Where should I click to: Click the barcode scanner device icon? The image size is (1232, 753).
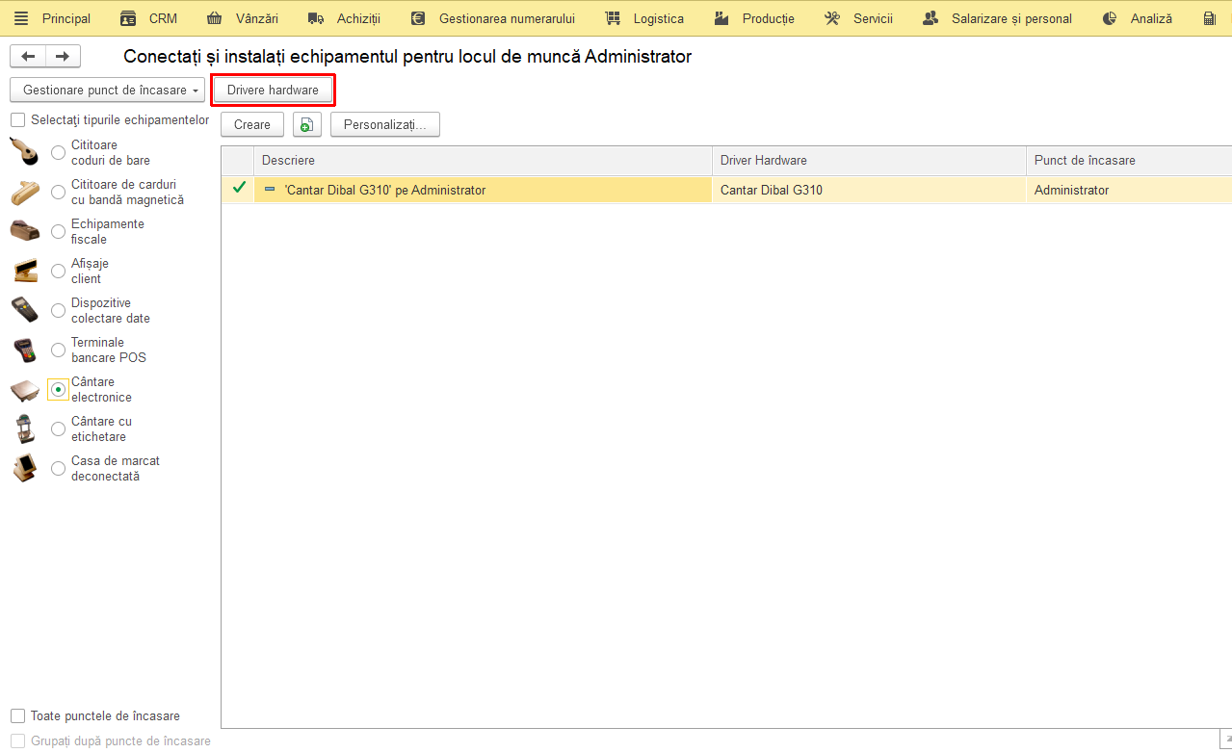(24, 152)
